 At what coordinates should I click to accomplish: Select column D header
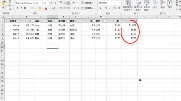[x=53, y=17]
